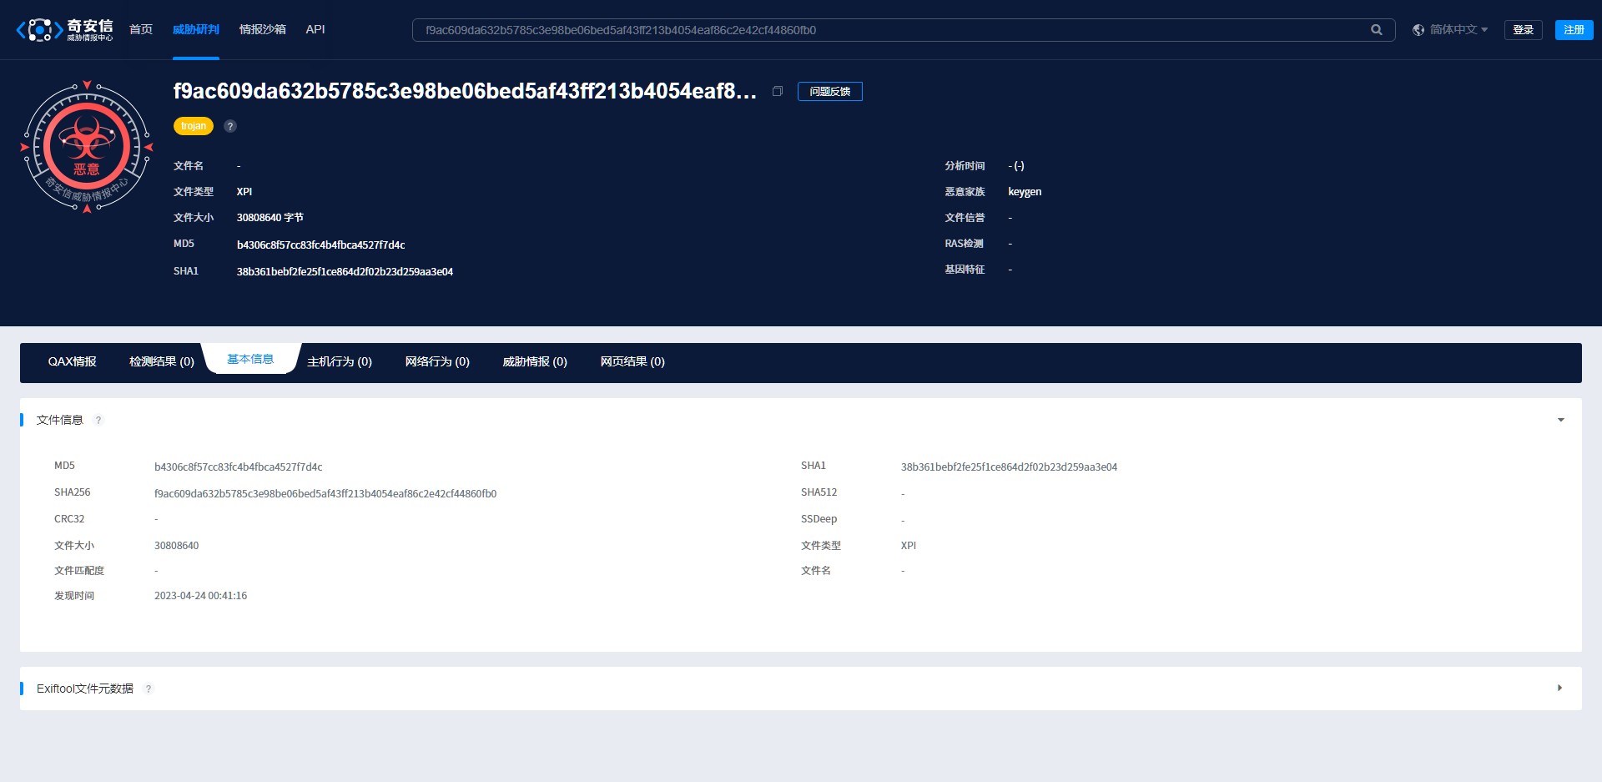
Task: Click the 登录 login button
Action: point(1524,30)
